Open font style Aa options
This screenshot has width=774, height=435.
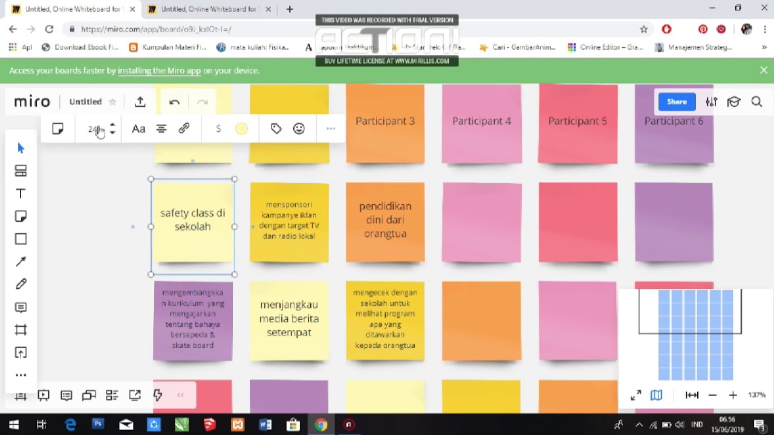tap(138, 129)
